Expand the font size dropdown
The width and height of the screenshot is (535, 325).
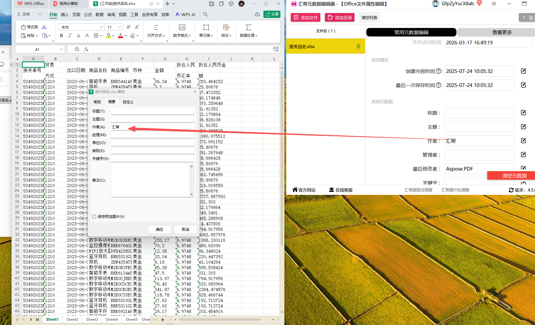(x=120, y=27)
